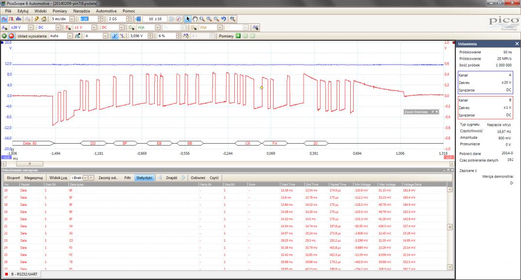Screen dimensions: 521x280
Task: Switch to spectrum mode icon
Action: [x=18, y=18]
